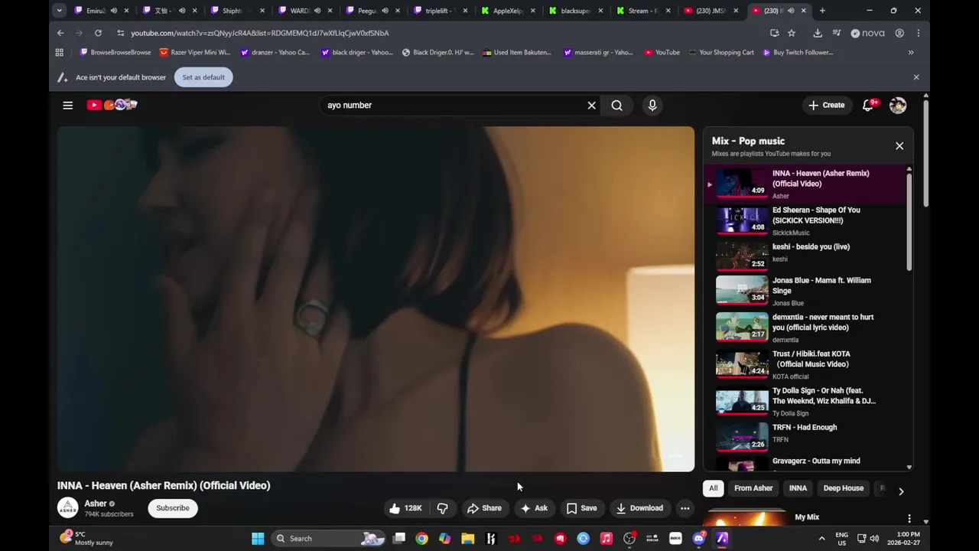Click the browser address bar URL
Image resolution: width=979 pixels, height=551 pixels.
[x=259, y=33]
